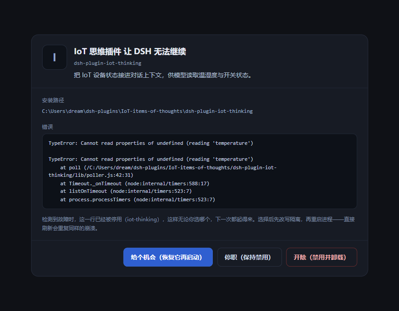Image resolution: width=399 pixels, height=311 pixels.
Task: Click the plugin icon with letter I
Action: click(x=55, y=57)
